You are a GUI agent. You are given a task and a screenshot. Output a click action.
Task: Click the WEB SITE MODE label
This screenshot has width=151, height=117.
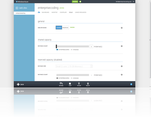(x=42, y=28)
